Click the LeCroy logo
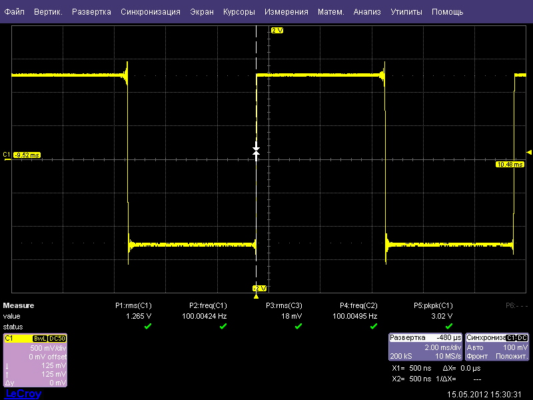 [23, 394]
